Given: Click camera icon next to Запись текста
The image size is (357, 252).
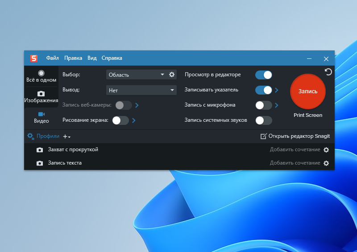Looking at the screenshot, I should tap(40, 163).
